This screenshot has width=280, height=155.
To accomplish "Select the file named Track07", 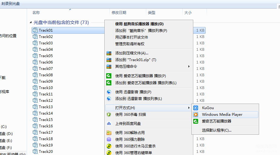I will click(x=46, y=69).
